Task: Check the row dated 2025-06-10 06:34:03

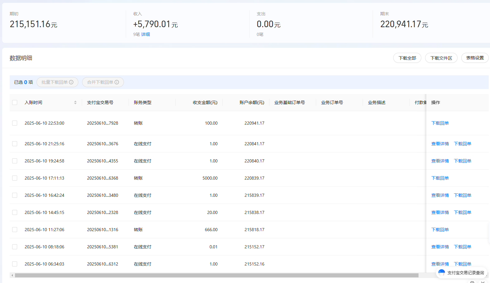Action: tap(15, 264)
